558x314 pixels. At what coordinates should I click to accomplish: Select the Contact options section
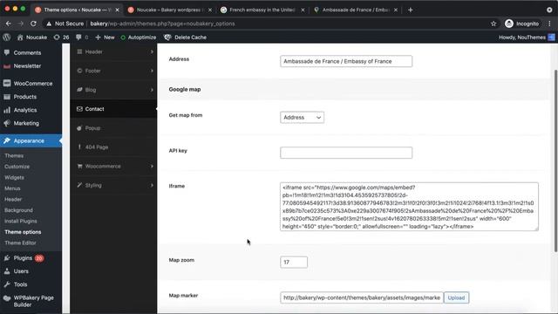(x=113, y=109)
